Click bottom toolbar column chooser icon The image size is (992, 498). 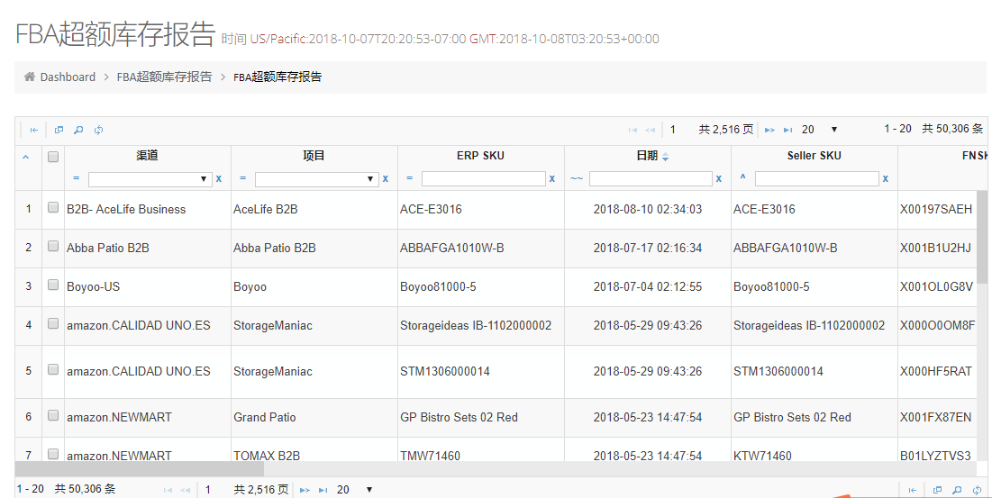pos(938,490)
